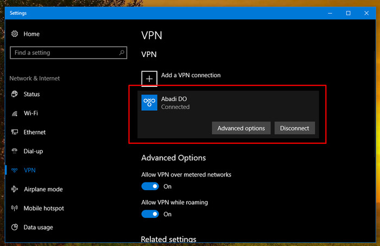
Task: Click the Wi-Fi signal icon
Action: tap(15, 113)
